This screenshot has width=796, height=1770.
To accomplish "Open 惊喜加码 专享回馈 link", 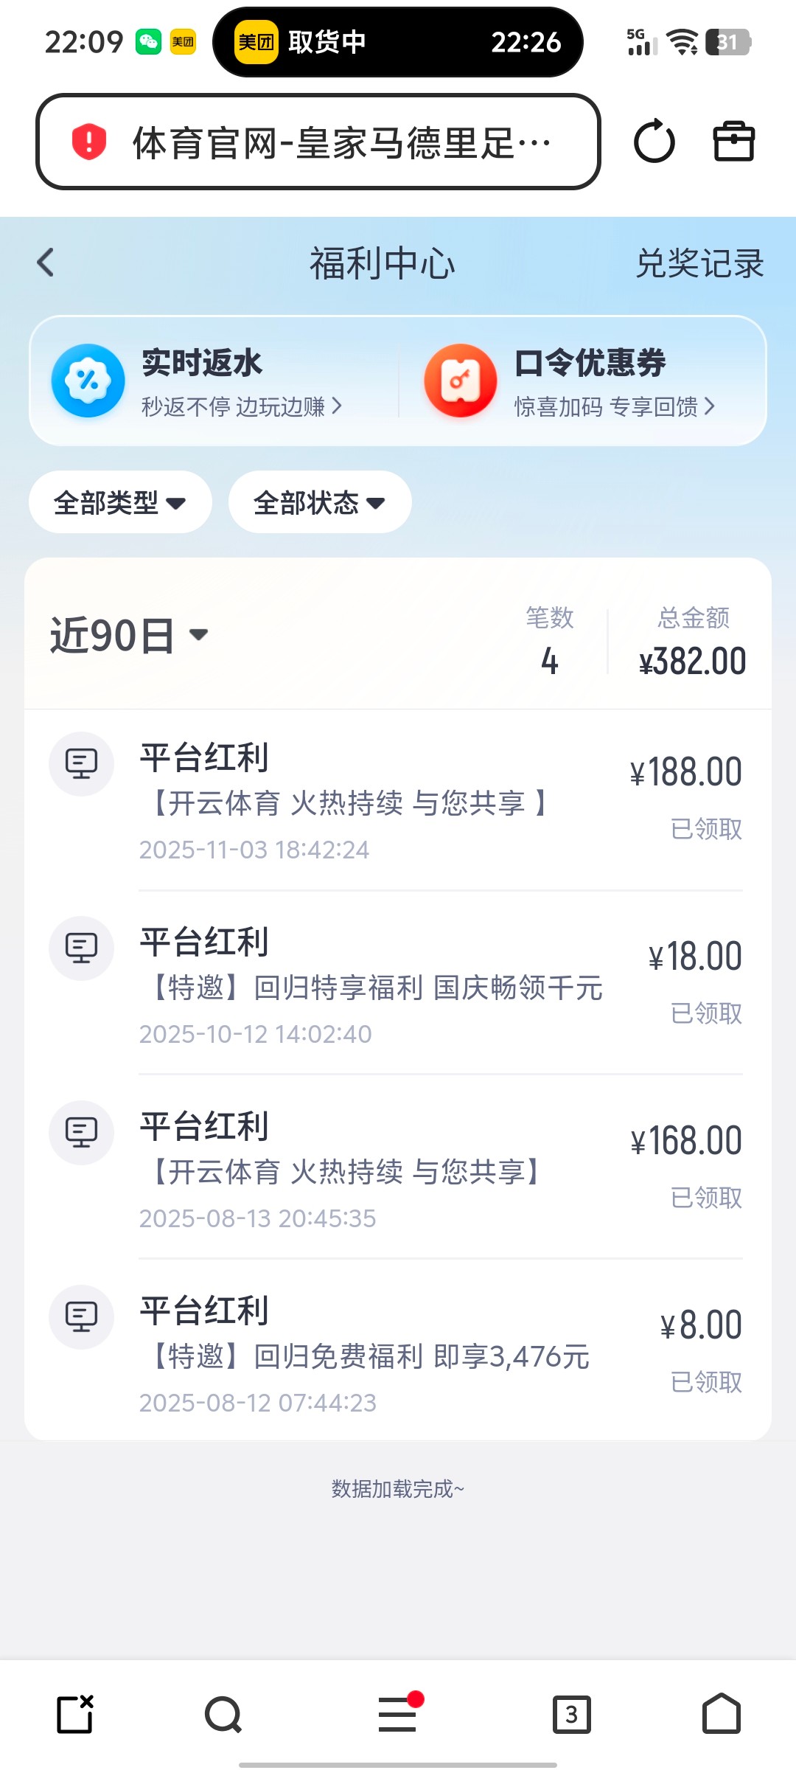I will tap(615, 406).
